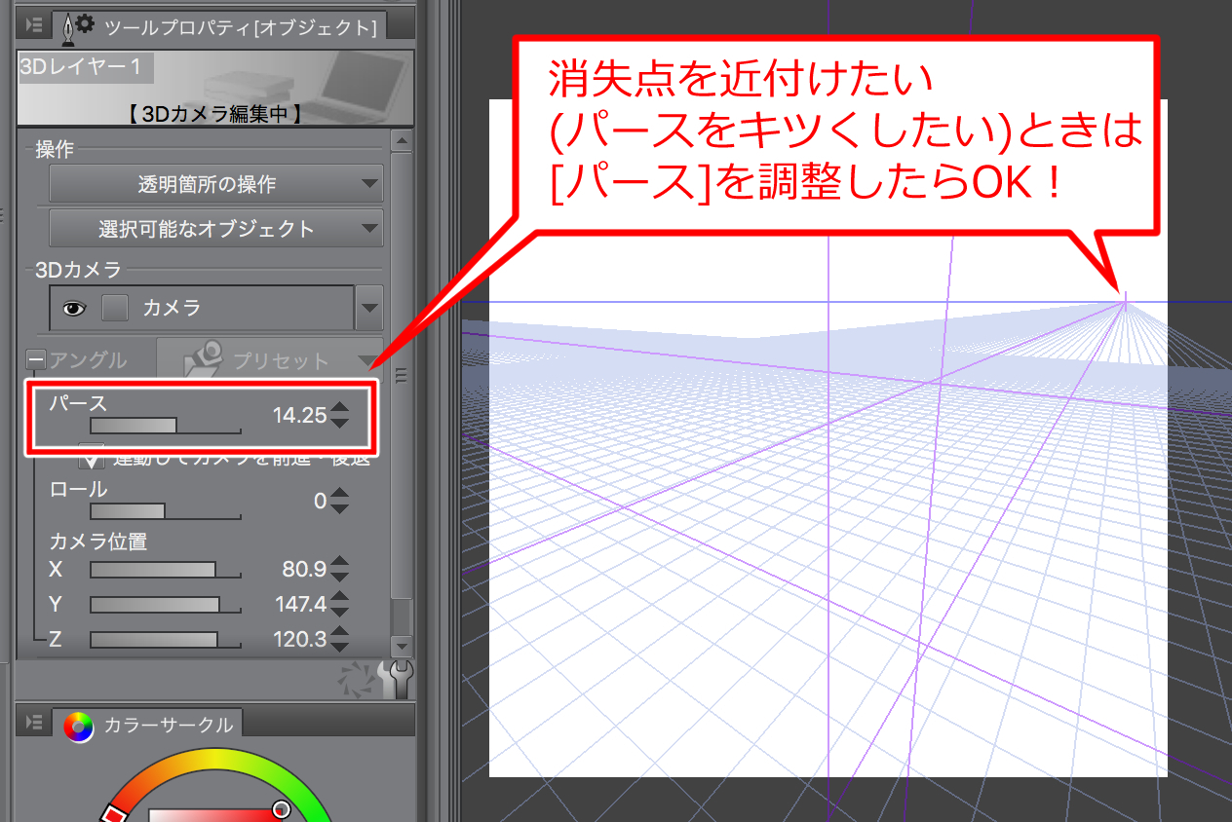Viewport: 1232px width, 822px height.
Task: Click the Y value 147.4 stepper
Action: pyautogui.click(x=339, y=604)
